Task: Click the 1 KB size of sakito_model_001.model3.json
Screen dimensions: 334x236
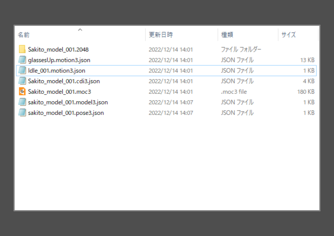Action: [309, 102]
